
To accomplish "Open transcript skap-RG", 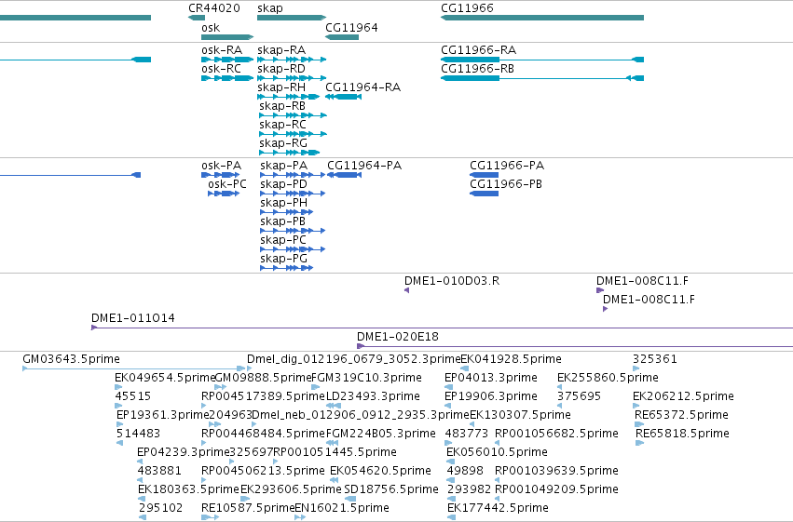I will (283, 143).
